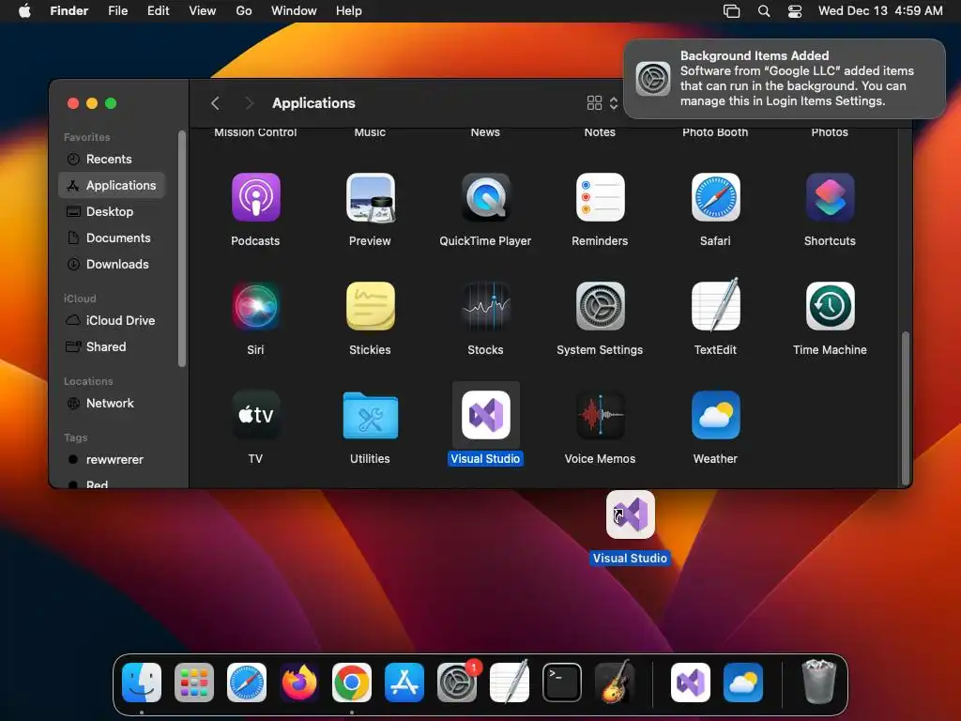Open the Help menu
Screen dimensions: 961x721
[349, 10]
